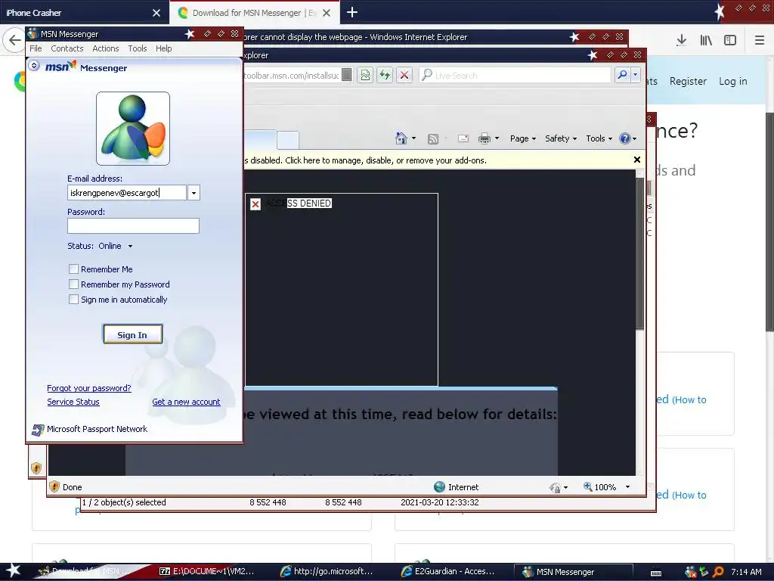This screenshot has width=774, height=581.
Task: Open the browser hamburger menu
Action: click(x=759, y=41)
